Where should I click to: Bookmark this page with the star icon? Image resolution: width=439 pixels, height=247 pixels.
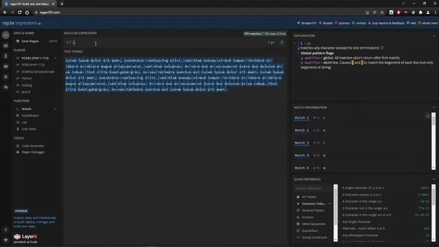(x=382, y=12)
